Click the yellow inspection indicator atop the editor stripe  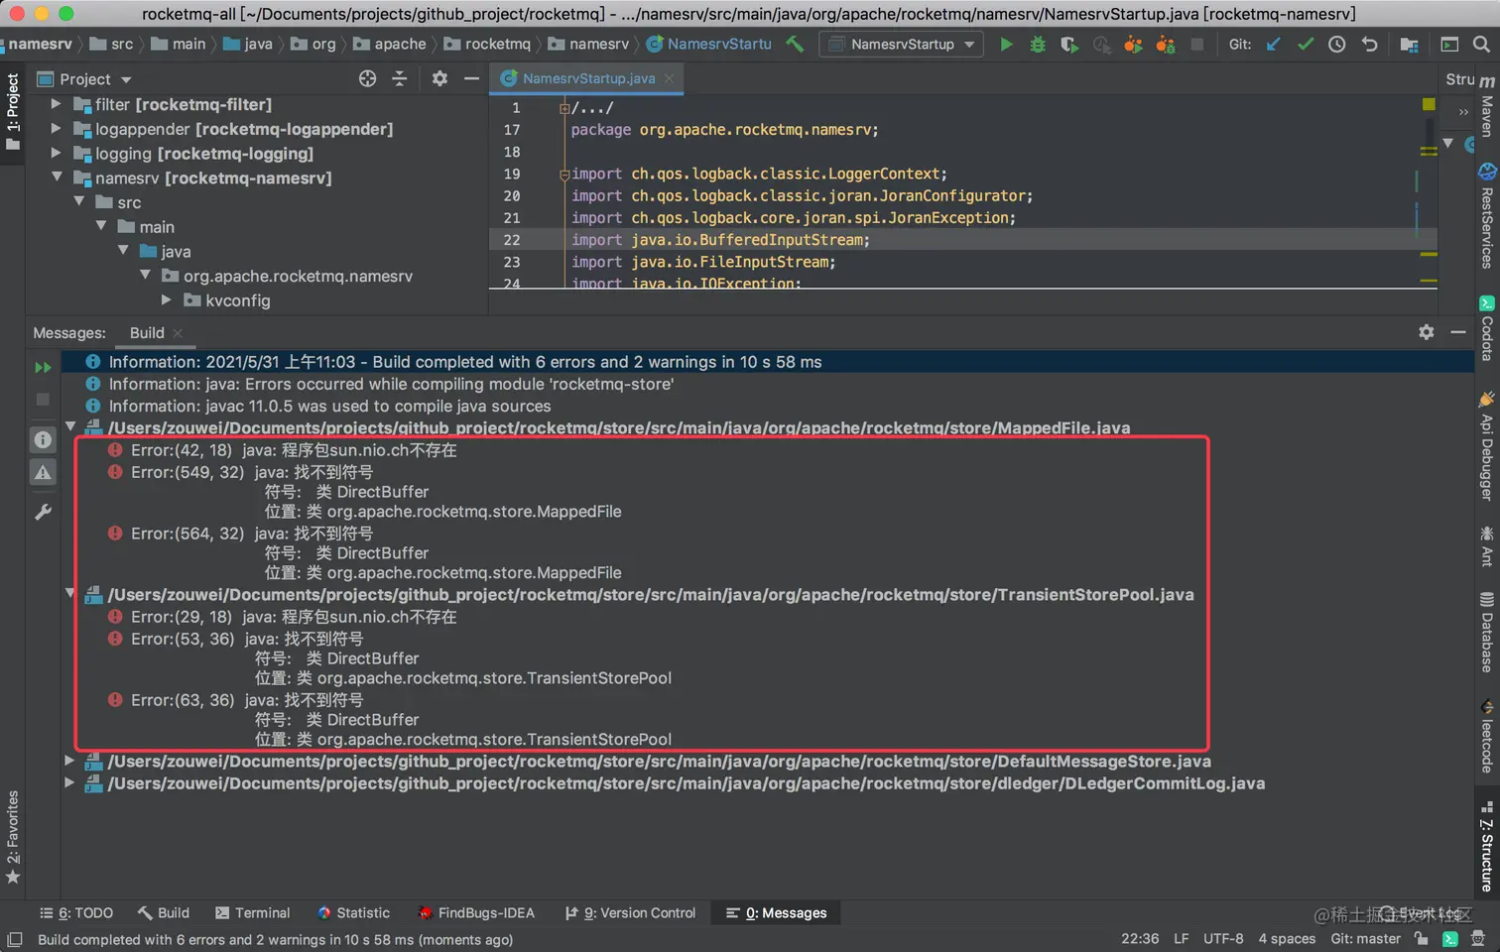(x=1429, y=104)
